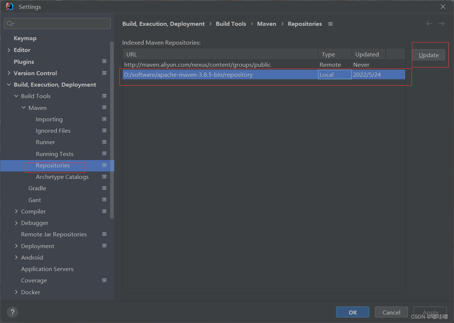Expand the Debugger node
Viewport: 454px width, 323px height.
(x=16, y=223)
